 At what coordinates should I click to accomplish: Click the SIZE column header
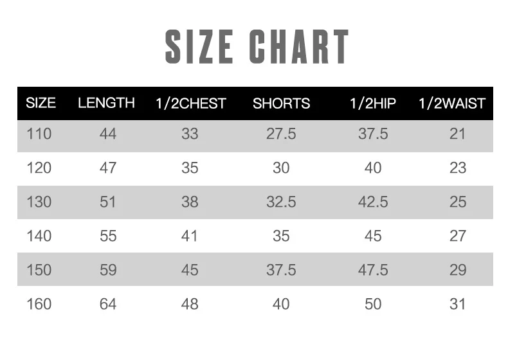41,103
